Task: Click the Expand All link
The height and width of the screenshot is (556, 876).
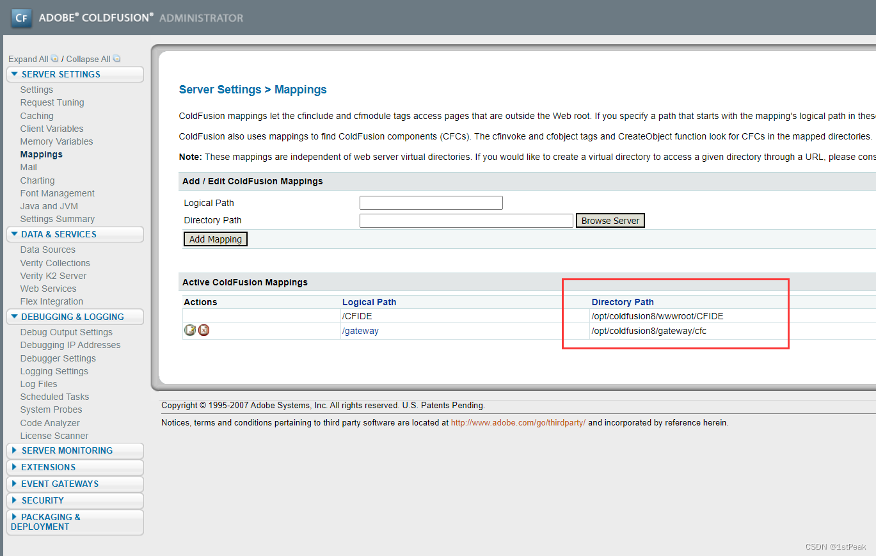Action: [x=28, y=59]
